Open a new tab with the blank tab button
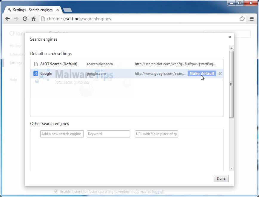This screenshot has width=259, height=197. tap(67, 10)
